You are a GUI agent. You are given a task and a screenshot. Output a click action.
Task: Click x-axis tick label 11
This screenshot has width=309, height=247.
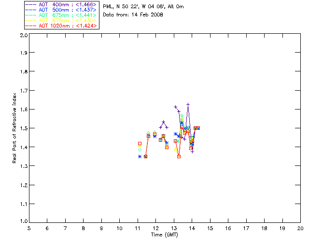(x=138, y=229)
